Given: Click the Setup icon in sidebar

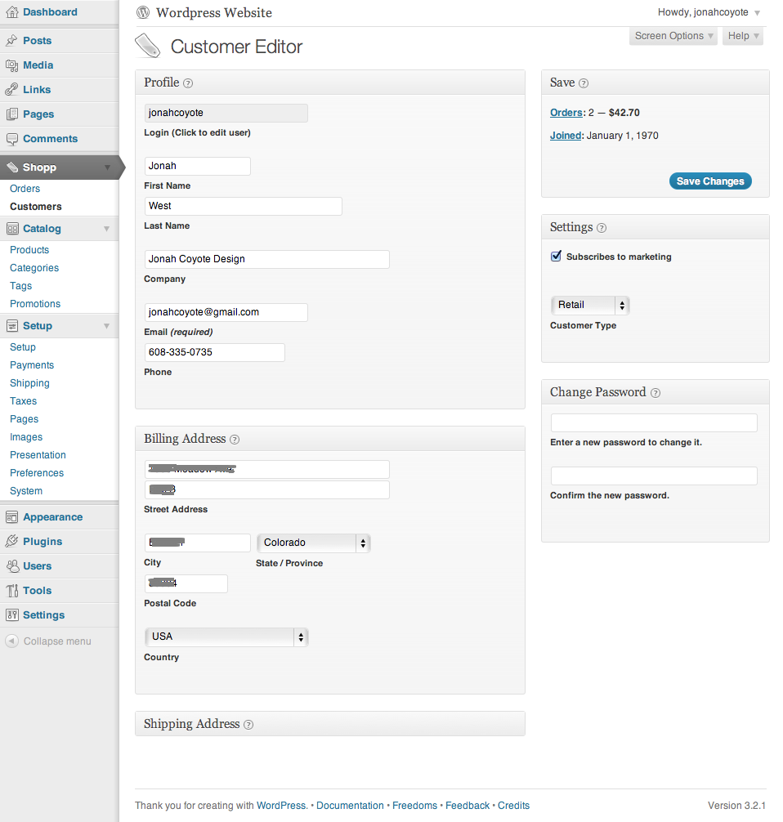Looking at the screenshot, I should [x=11, y=325].
